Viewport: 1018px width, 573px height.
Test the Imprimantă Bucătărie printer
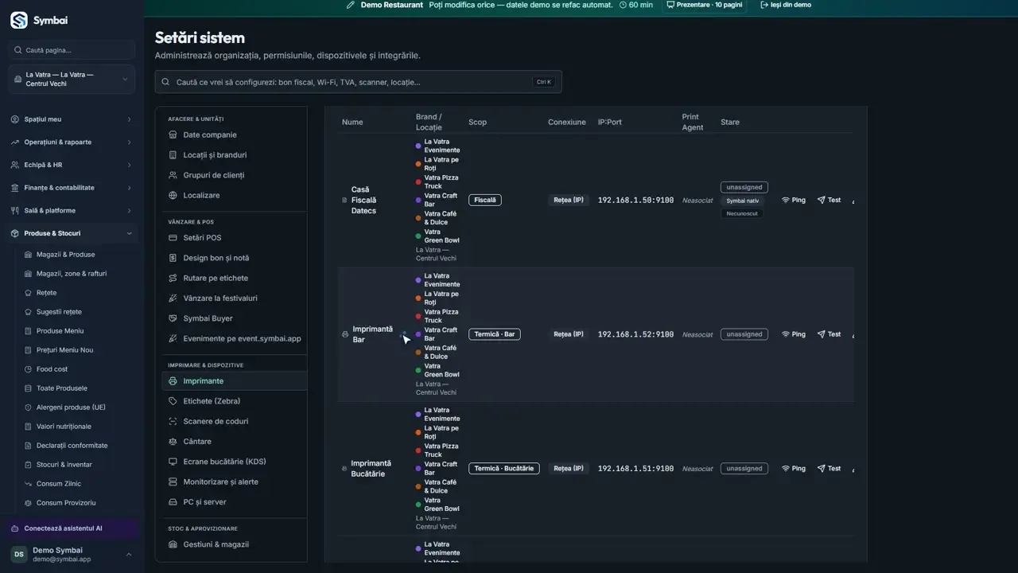(829, 469)
